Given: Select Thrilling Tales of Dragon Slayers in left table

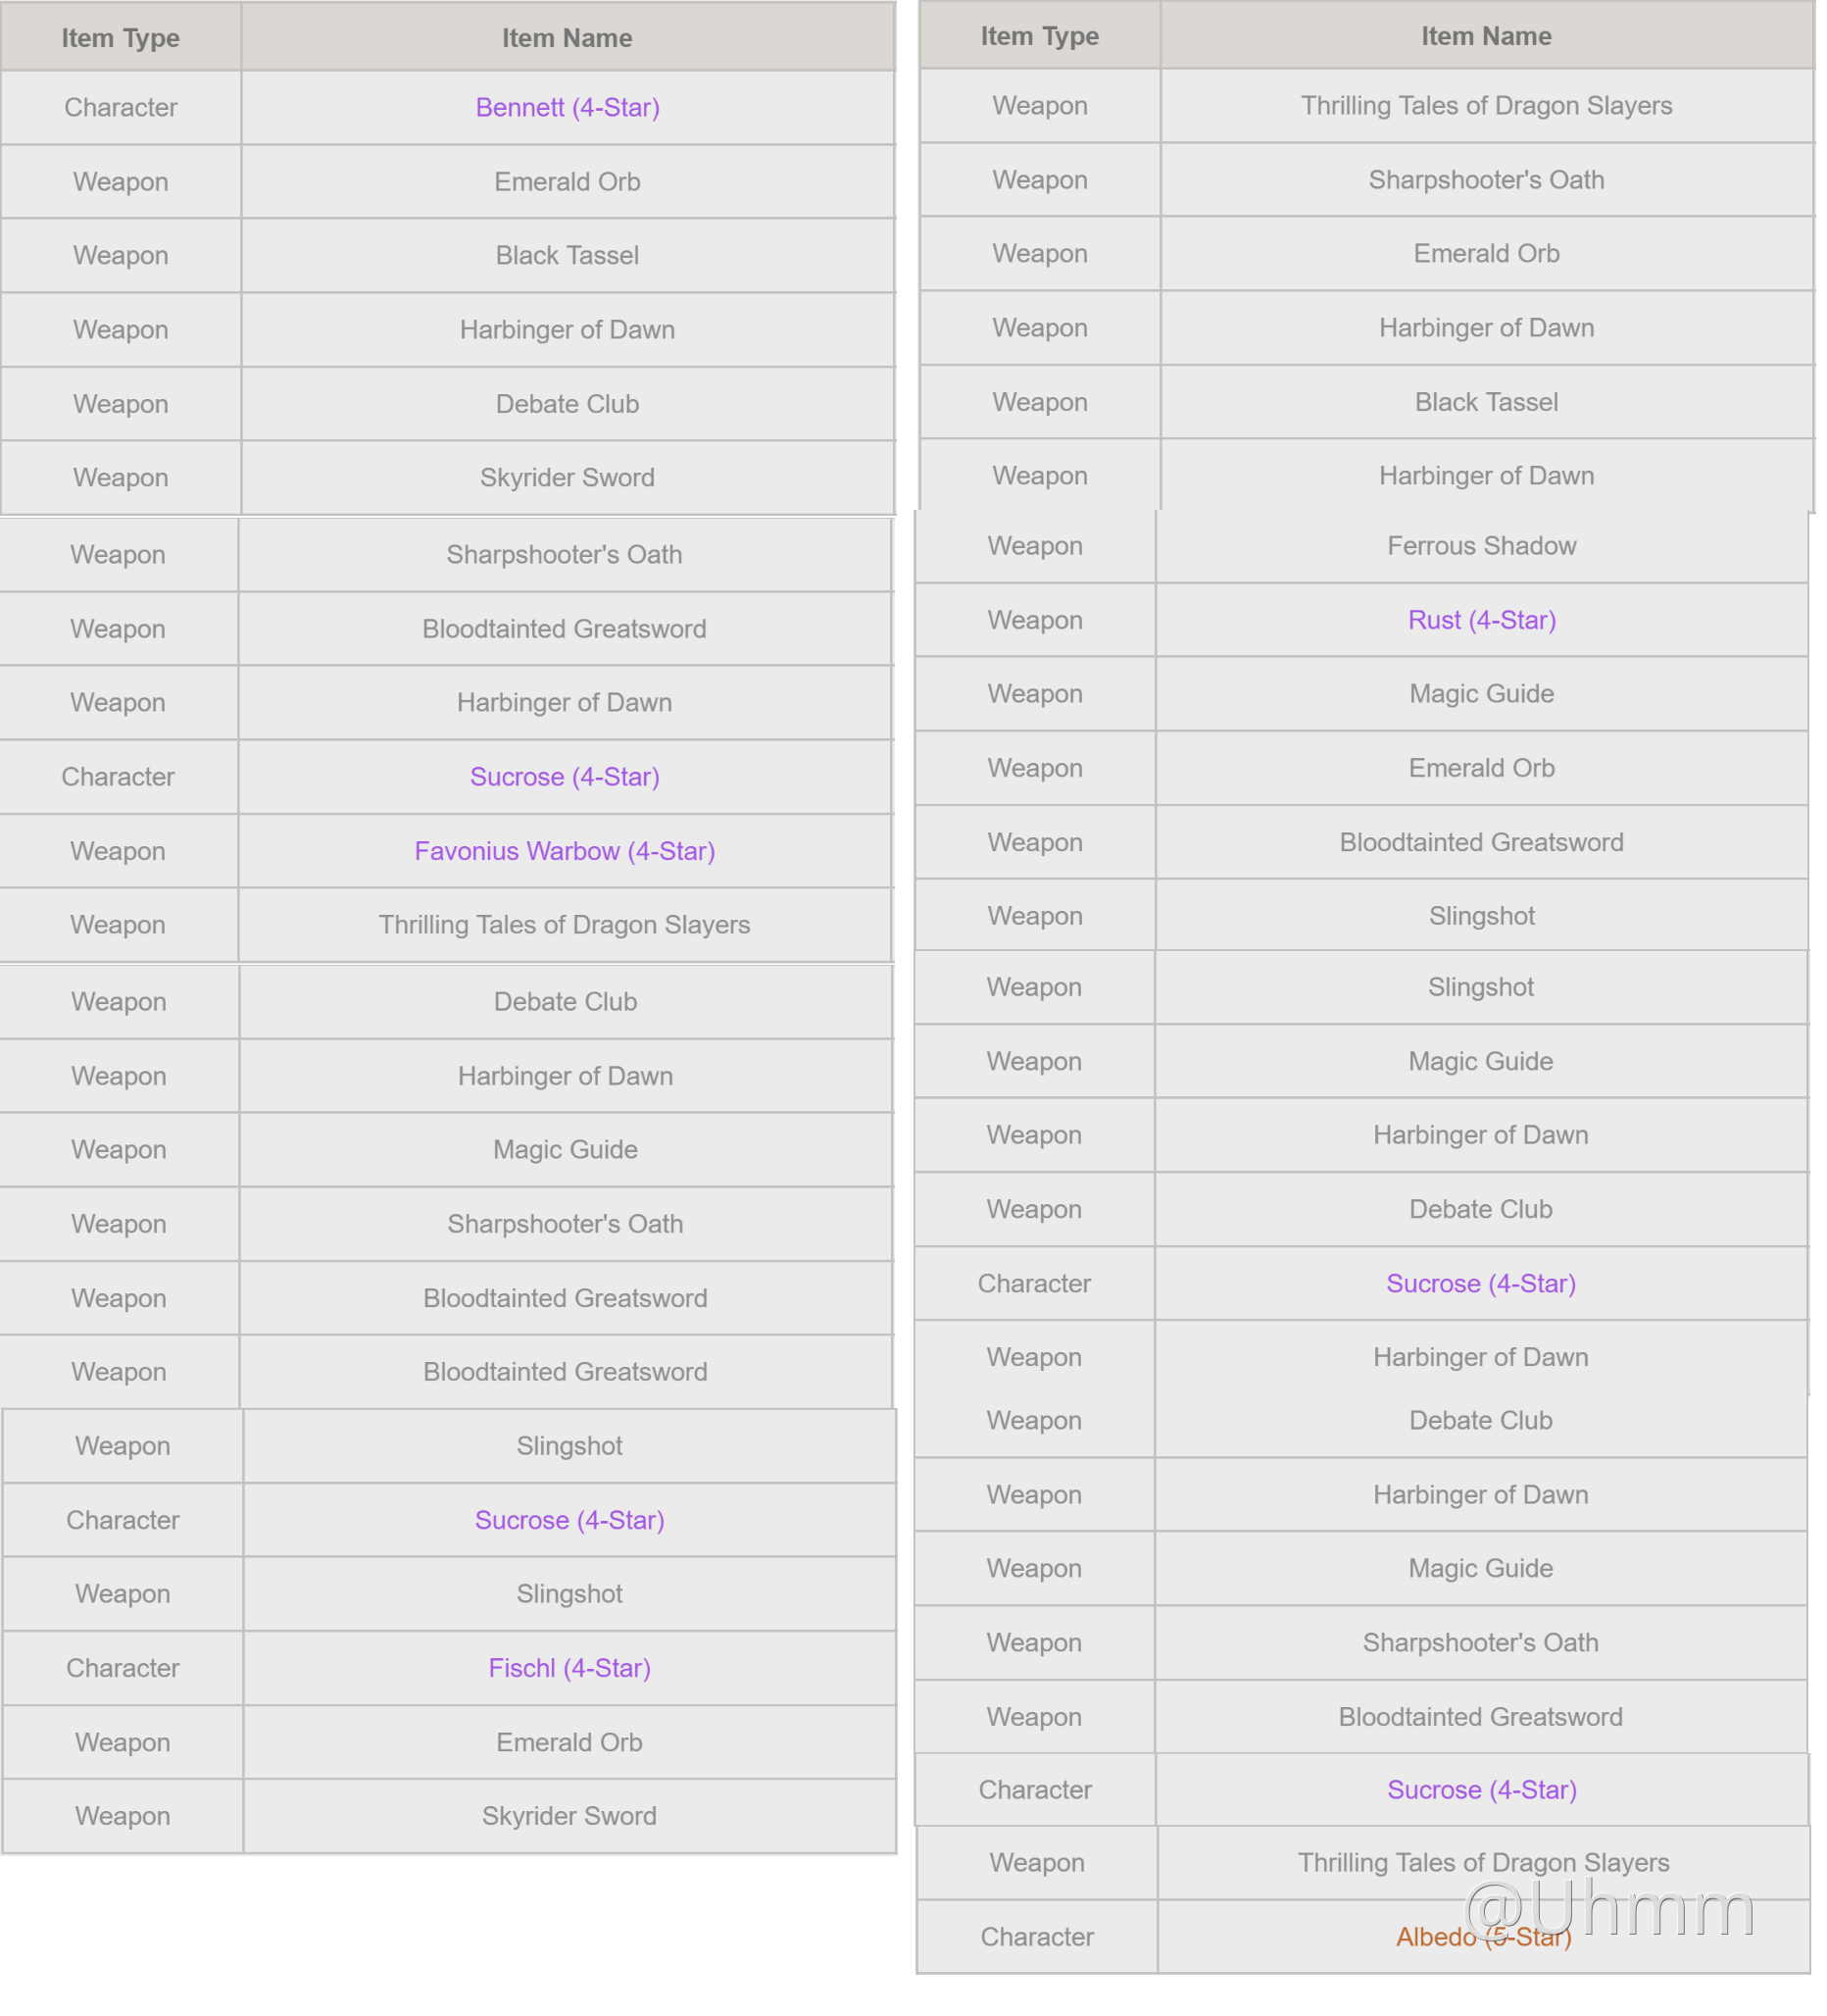Looking at the screenshot, I should click(x=565, y=925).
